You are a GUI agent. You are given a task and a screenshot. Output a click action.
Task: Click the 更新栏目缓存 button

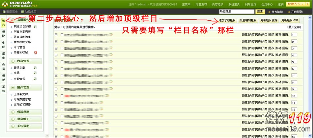tap(269, 20)
